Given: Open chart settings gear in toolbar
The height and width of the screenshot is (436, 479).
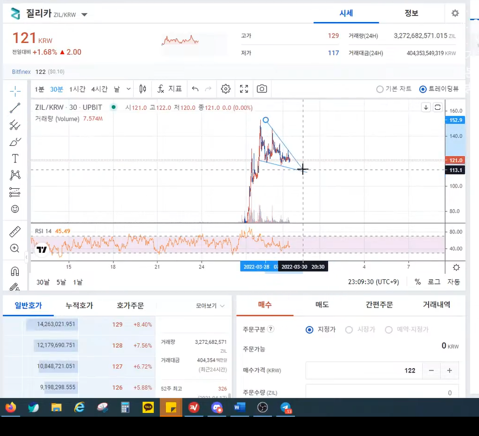Looking at the screenshot, I should (225, 89).
